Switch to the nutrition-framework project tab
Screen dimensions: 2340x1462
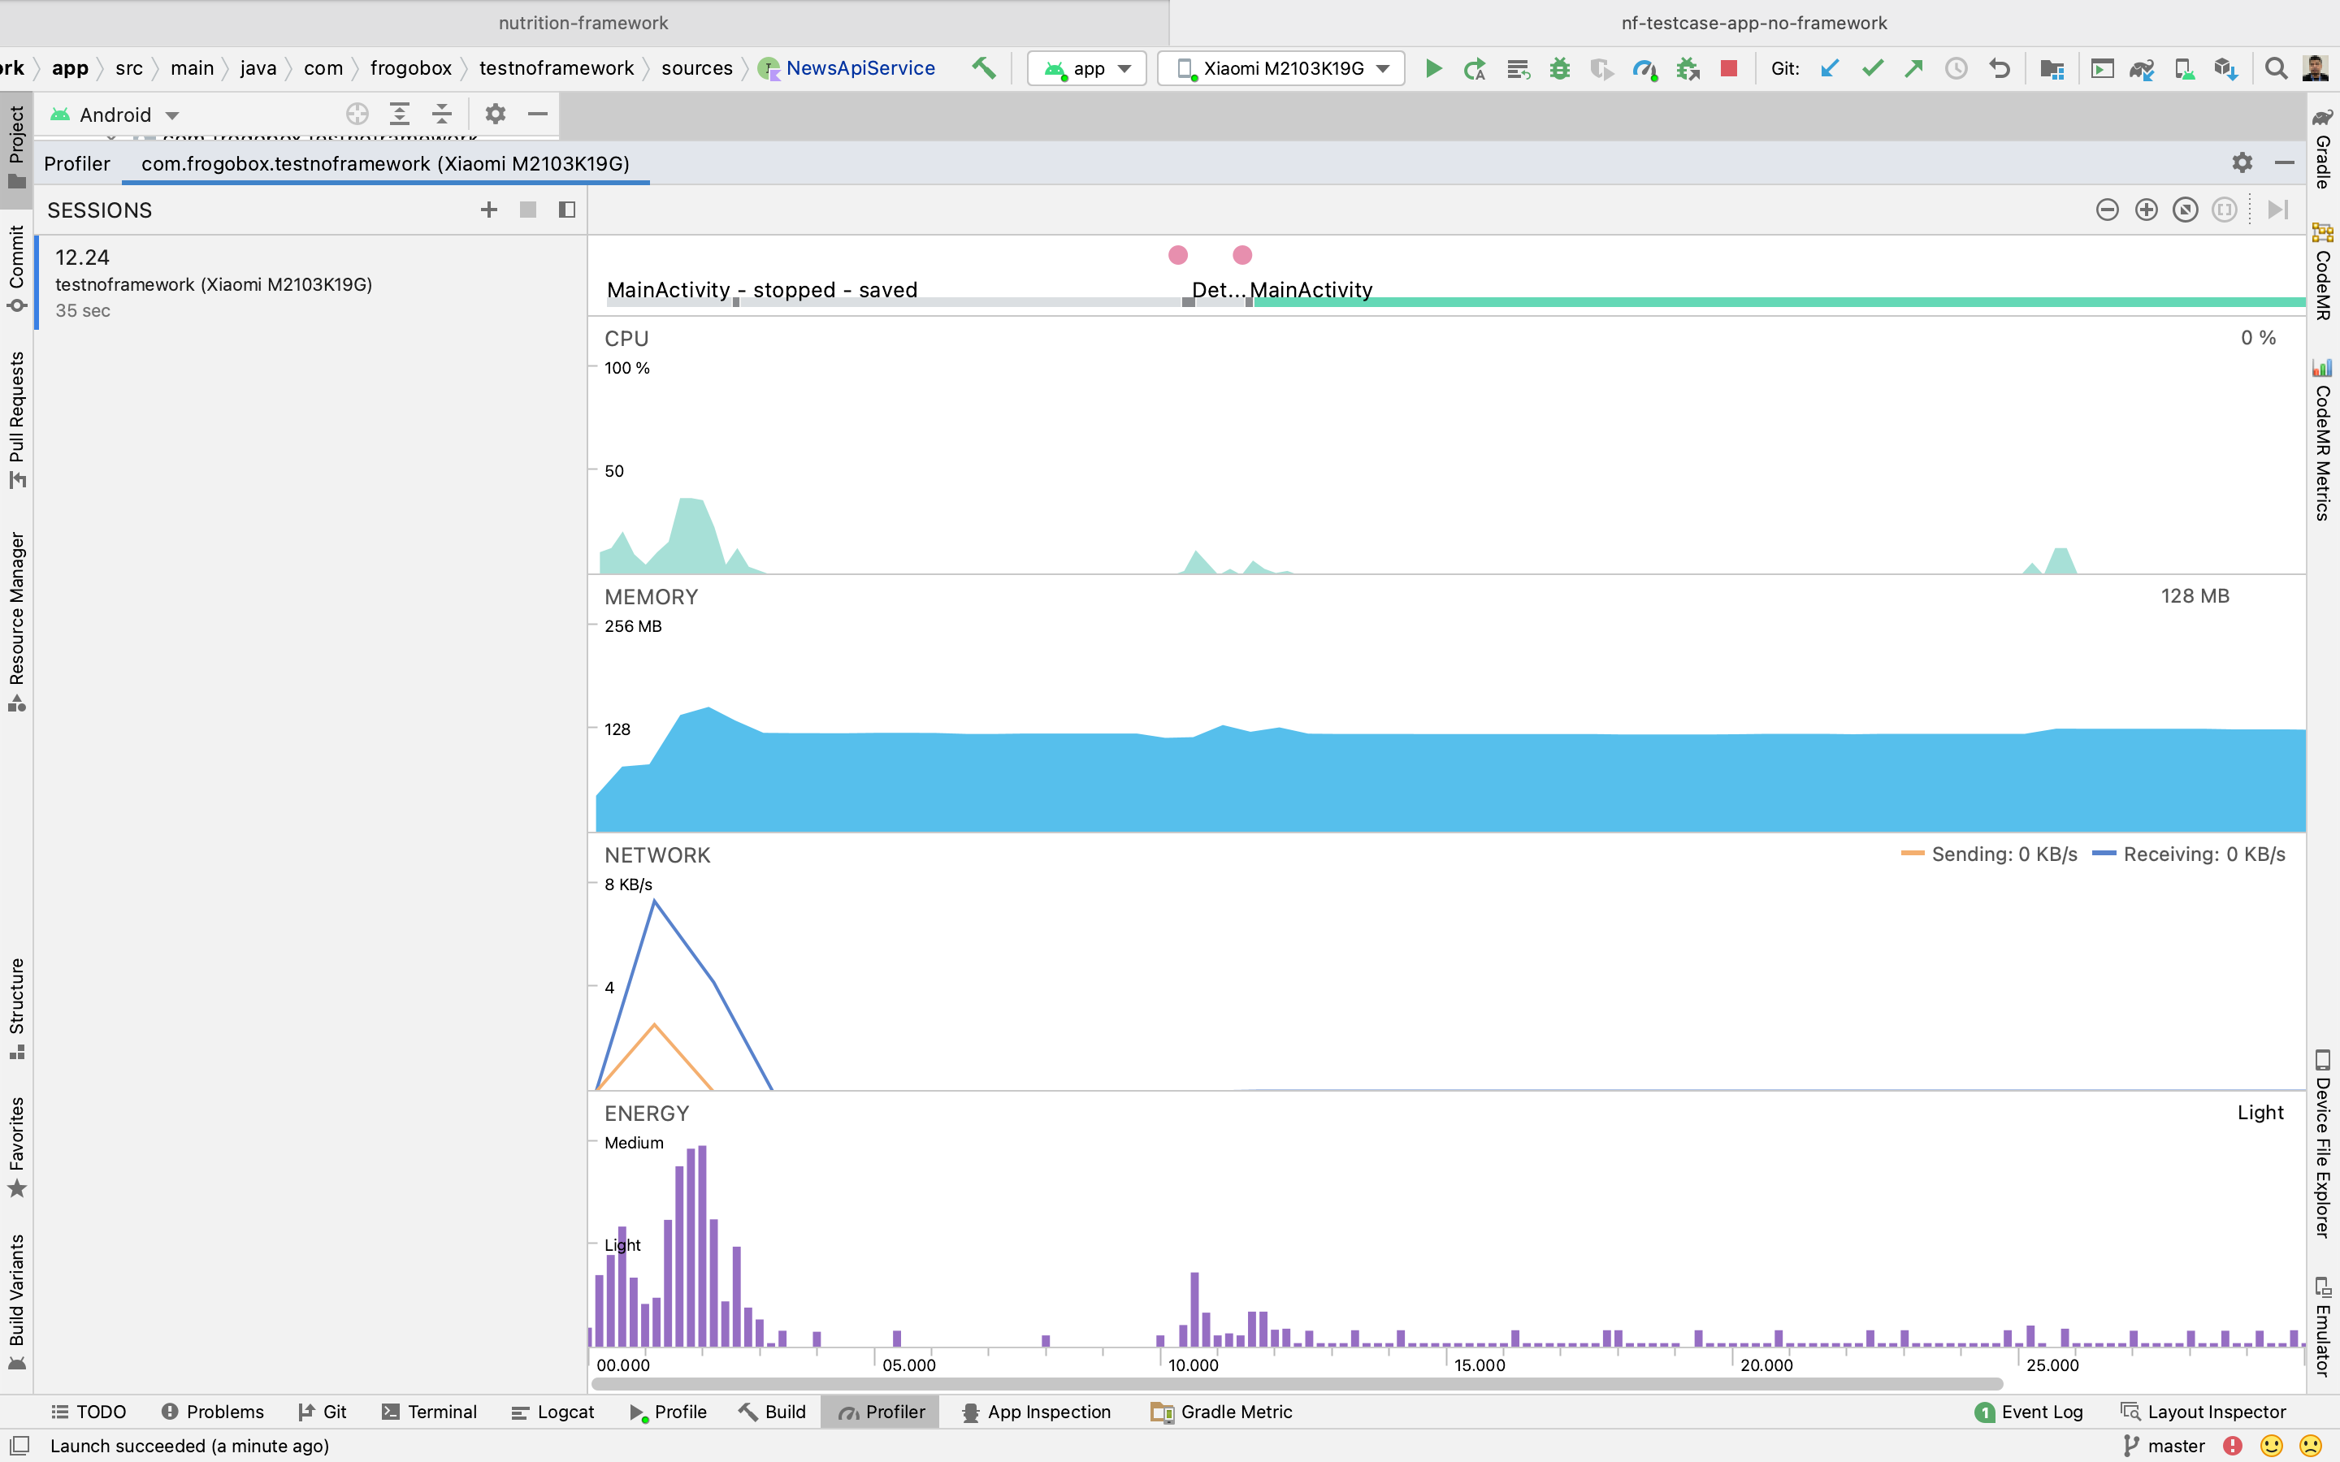583,22
